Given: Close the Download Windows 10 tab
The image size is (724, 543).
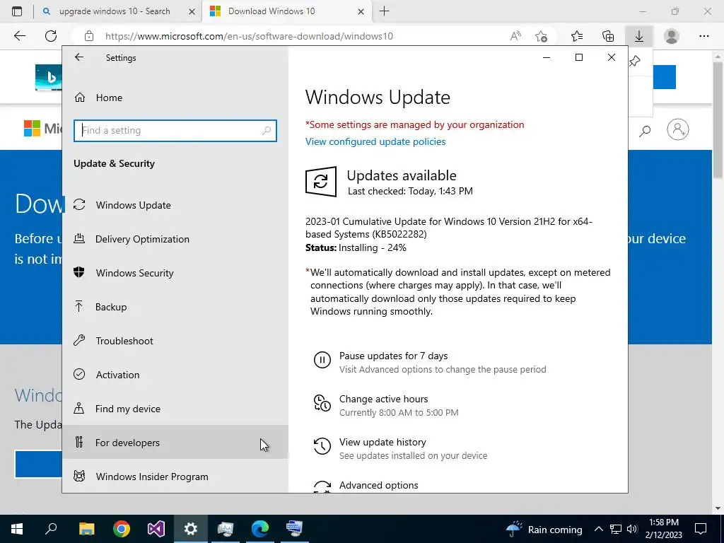Looking at the screenshot, I should click(x=361, y=11).
